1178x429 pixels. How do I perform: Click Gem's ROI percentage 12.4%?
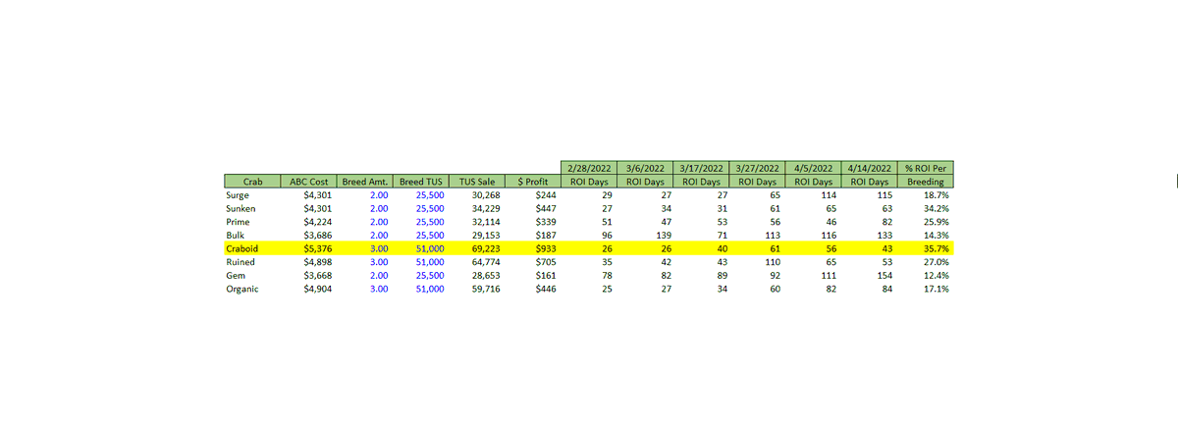(936, 276)
